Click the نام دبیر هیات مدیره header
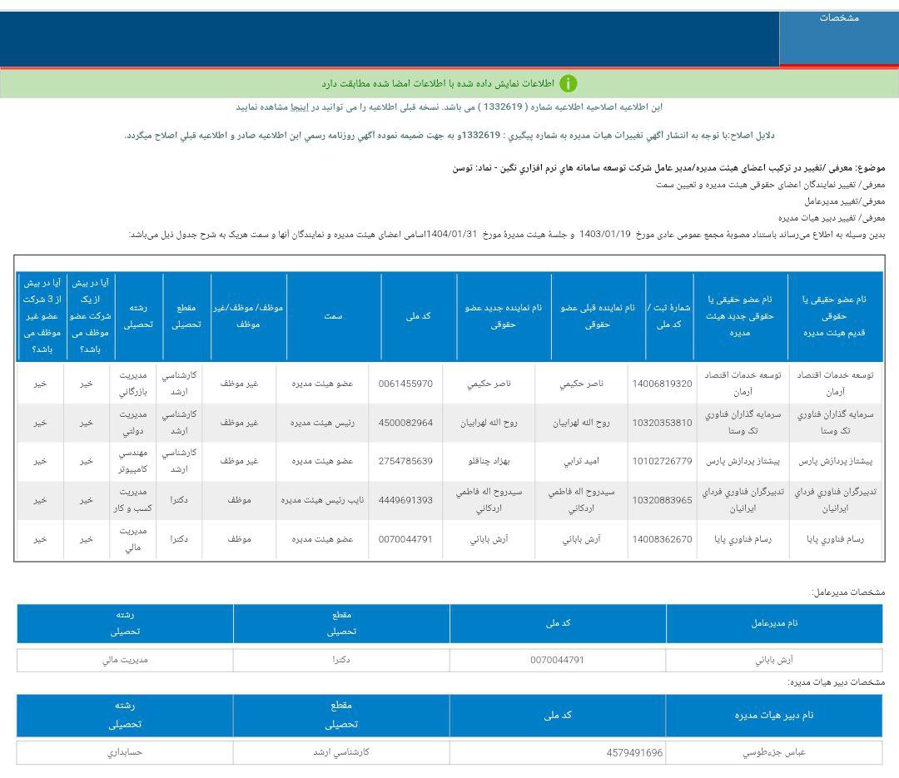The height and width of the screenshot is (778, 899). [774, 715]
